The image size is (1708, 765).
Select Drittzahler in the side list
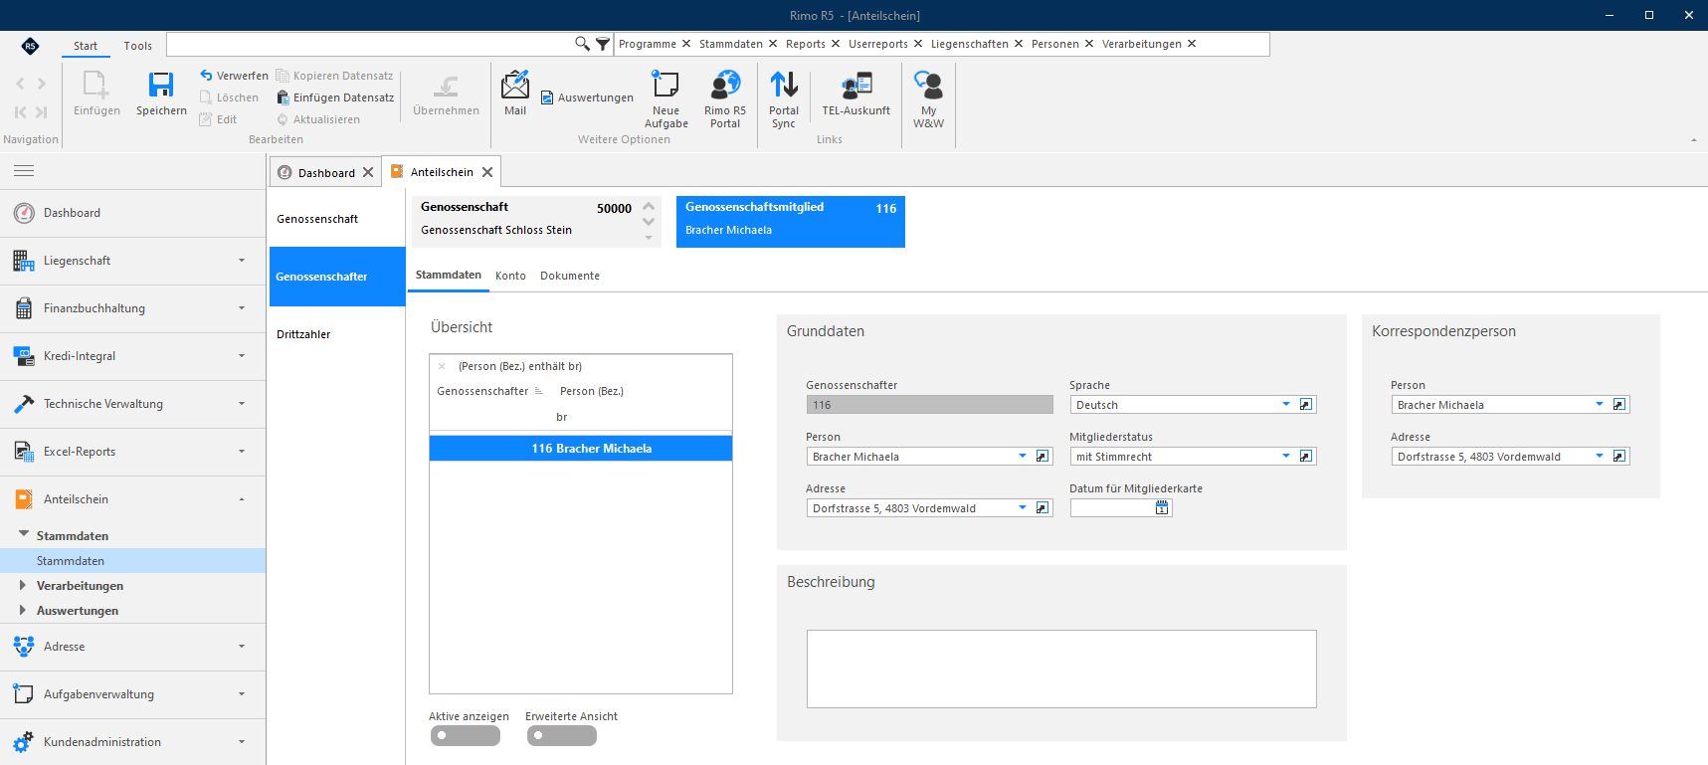point(336,334)
